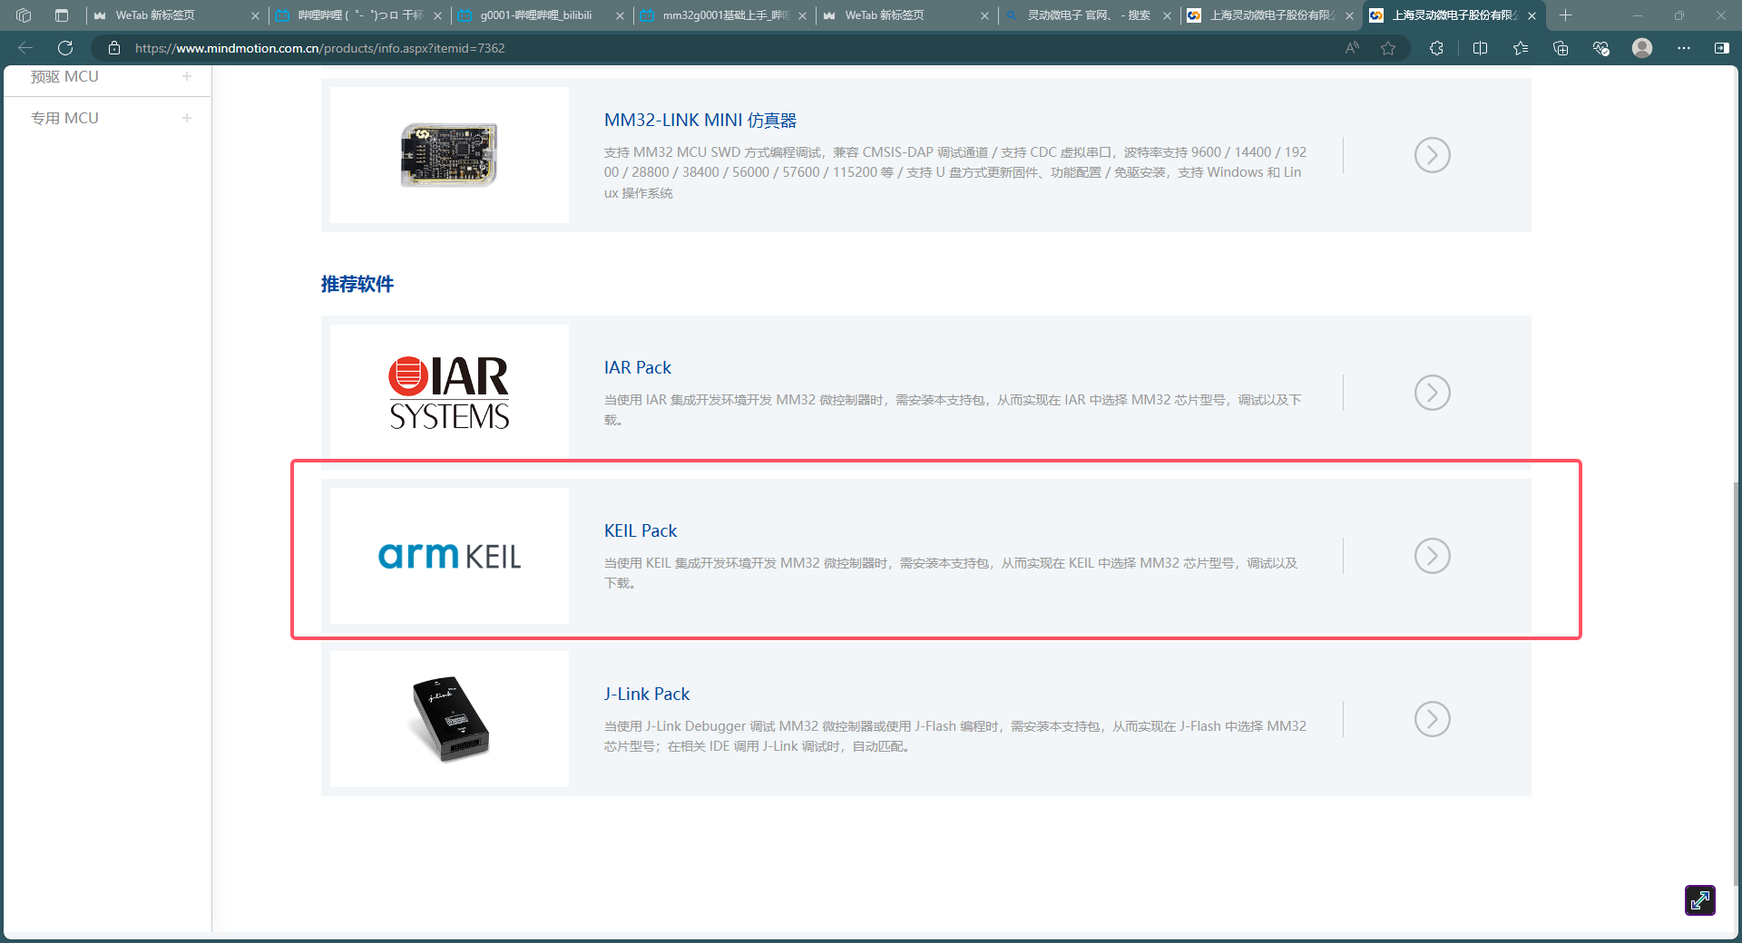Expand the 预驱 MCU sidebar item
Screen dimensions: 1742x943
coord(187,77)
